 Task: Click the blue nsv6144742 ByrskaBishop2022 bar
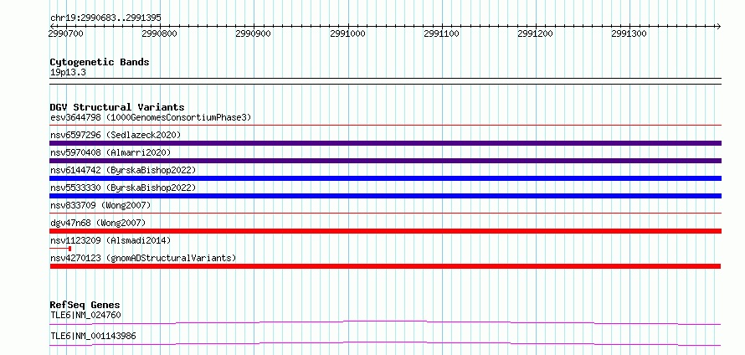click(385, 178)
